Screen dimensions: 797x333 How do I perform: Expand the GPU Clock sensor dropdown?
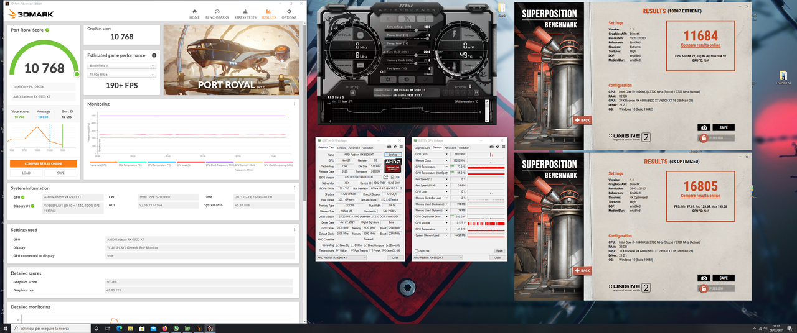click(x=446, y=154)
